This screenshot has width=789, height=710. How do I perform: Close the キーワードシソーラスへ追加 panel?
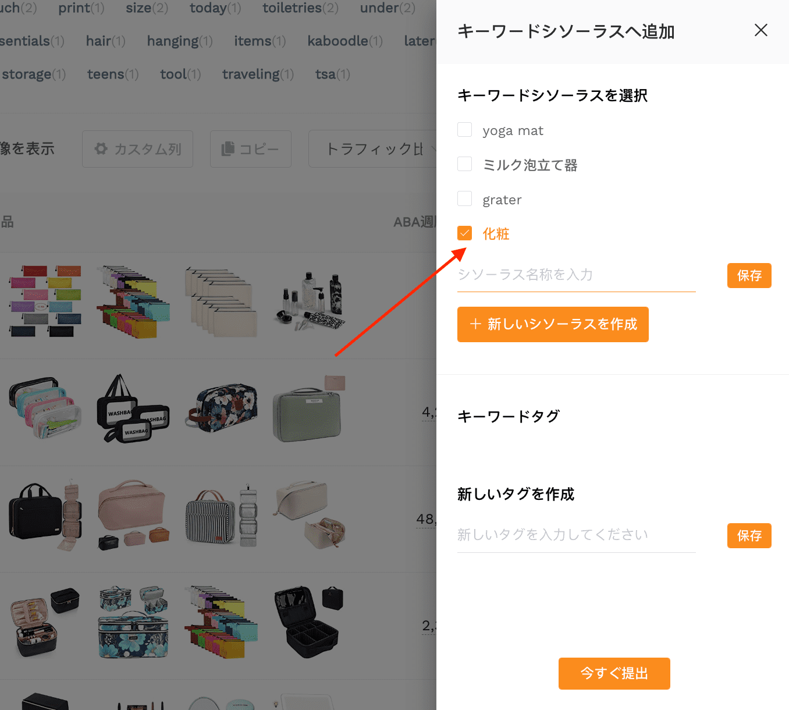click(760, 30)
